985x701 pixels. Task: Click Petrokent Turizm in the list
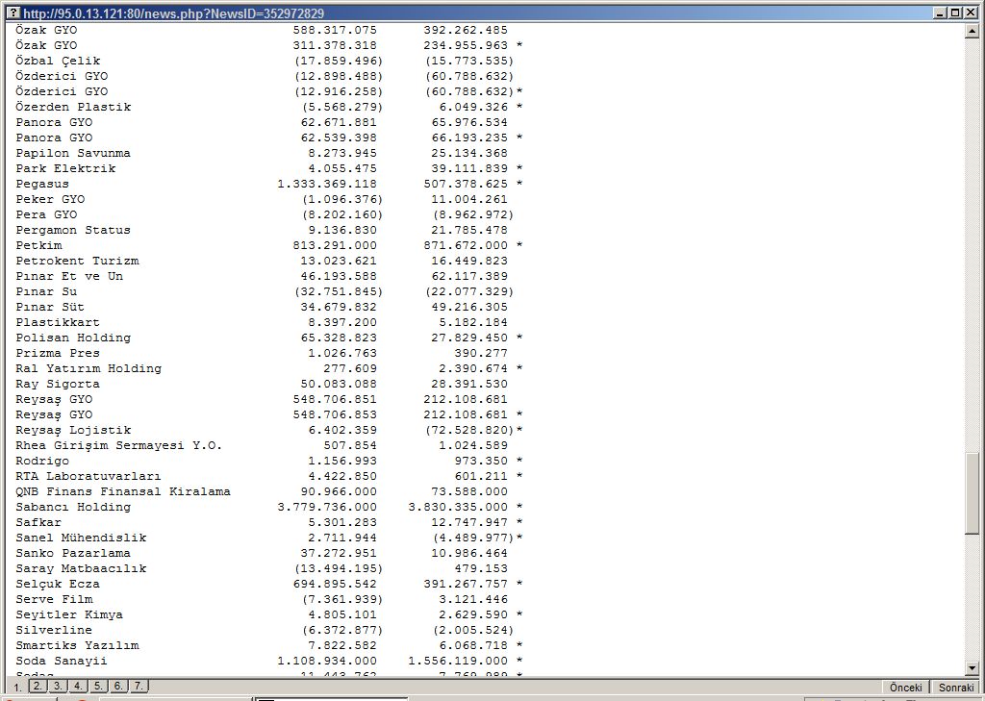click(77, 261)
